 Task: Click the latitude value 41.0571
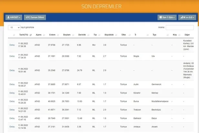click(x=52, y=110)
